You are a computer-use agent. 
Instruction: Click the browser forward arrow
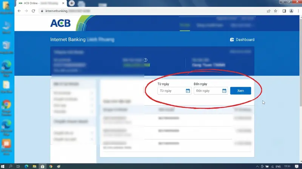tap(26, 11)
